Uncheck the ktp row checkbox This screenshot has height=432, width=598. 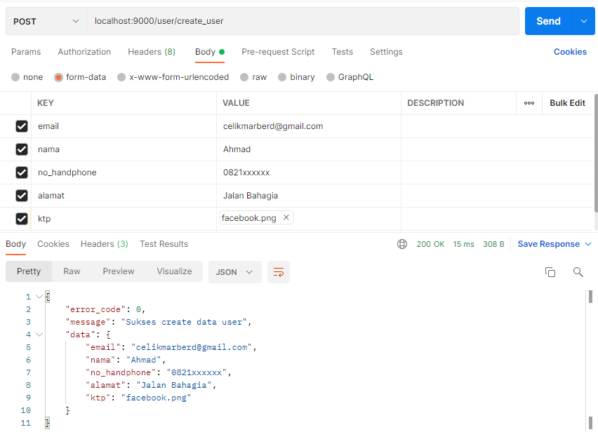pyautogui.click(x=22, y=219)
